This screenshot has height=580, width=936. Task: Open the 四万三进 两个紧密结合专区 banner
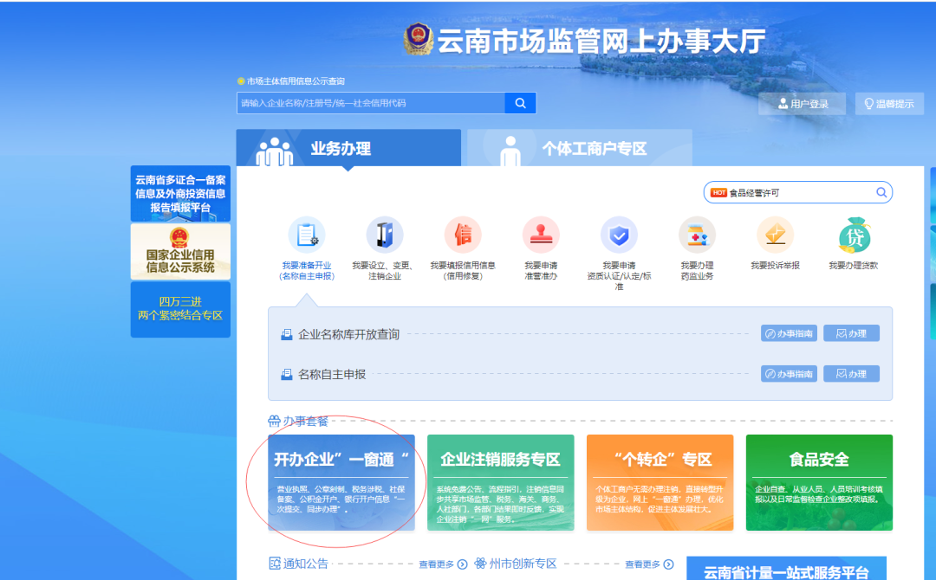click(x=180, y=309)
